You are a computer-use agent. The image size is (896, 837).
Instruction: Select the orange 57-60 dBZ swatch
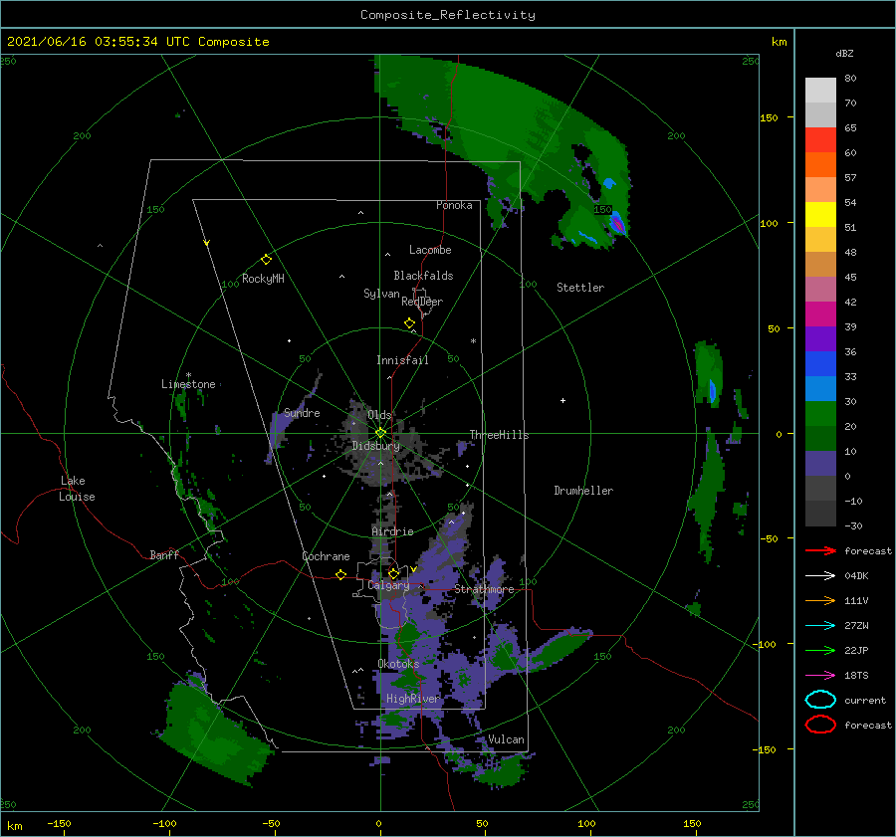820,165
